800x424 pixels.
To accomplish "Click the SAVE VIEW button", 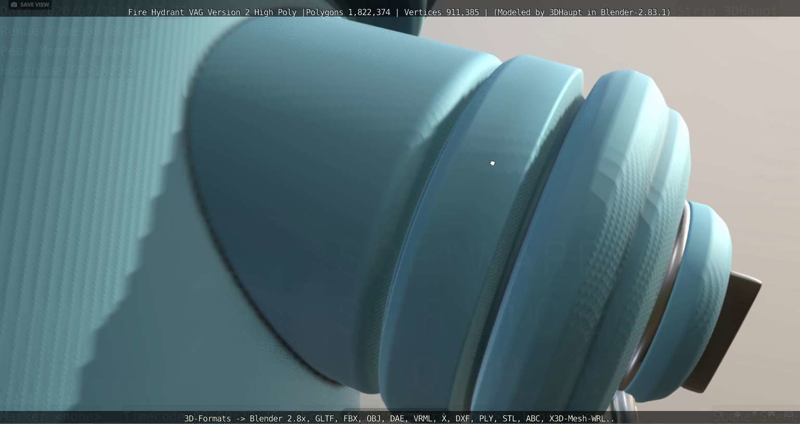I will click(30, 5).
